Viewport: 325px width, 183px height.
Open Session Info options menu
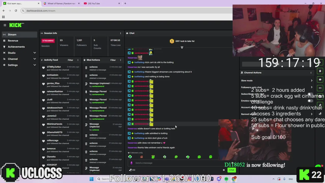pos(121,33)
